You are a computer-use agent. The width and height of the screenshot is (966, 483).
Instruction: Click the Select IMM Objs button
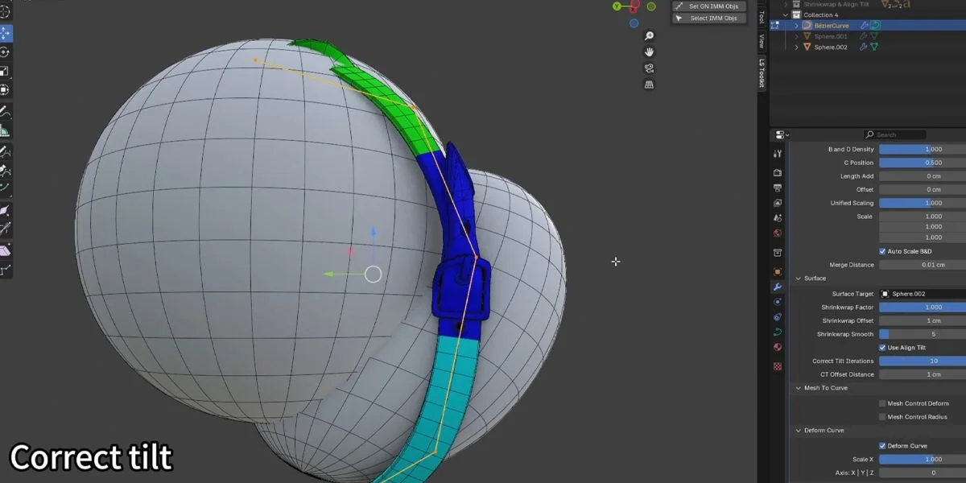(708, 19)
